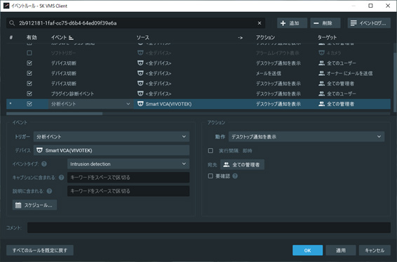The width and height of the screenshot is (397, 262).
Task: Open the 宛先 全ての管理者 selector
Action: [242, 164]
